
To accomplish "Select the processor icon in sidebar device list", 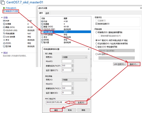I will pyautogui.click(x=4, y=24).
